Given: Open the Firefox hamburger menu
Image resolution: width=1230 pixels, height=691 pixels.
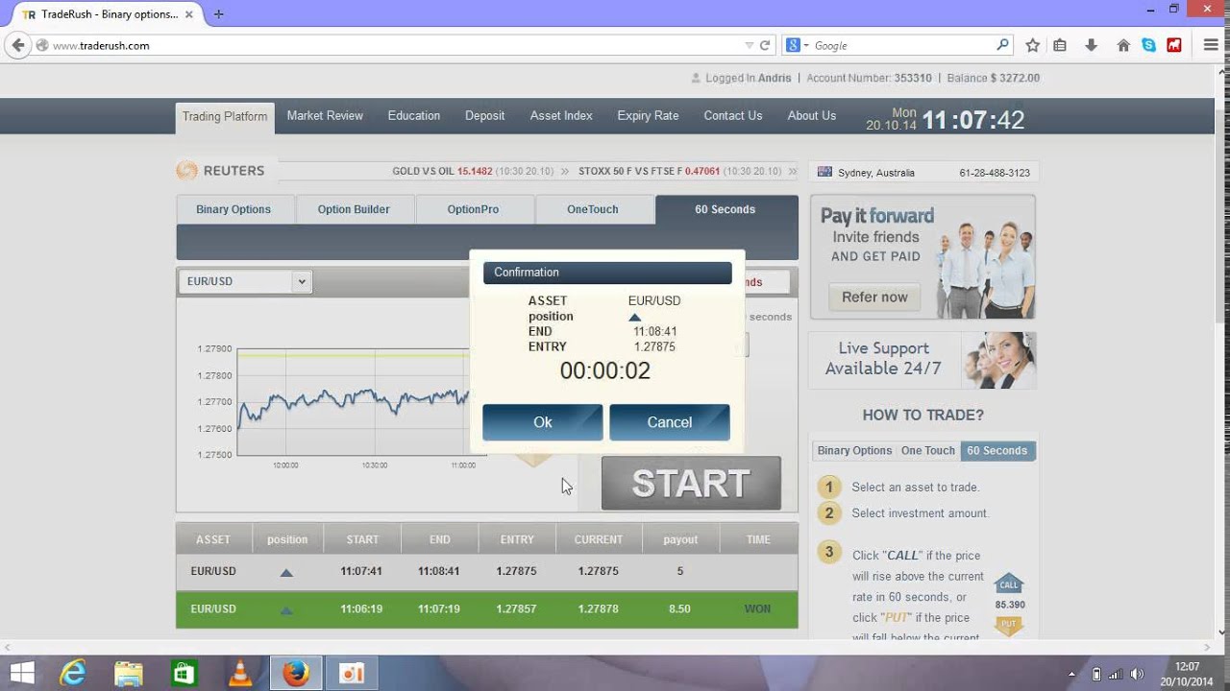Looking at the screenshot, I should point(1211,45).
